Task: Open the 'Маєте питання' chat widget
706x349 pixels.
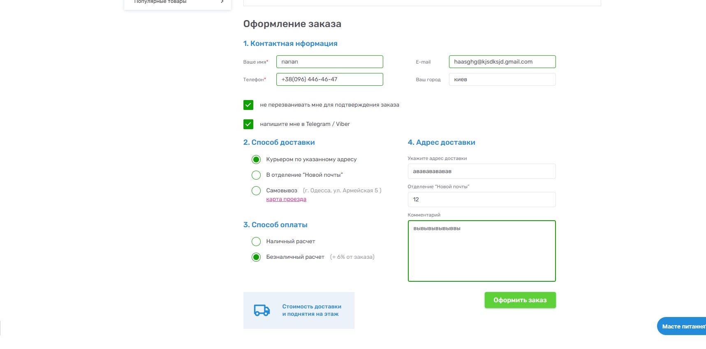Action: pyautogui.click(x=682, y=326)
